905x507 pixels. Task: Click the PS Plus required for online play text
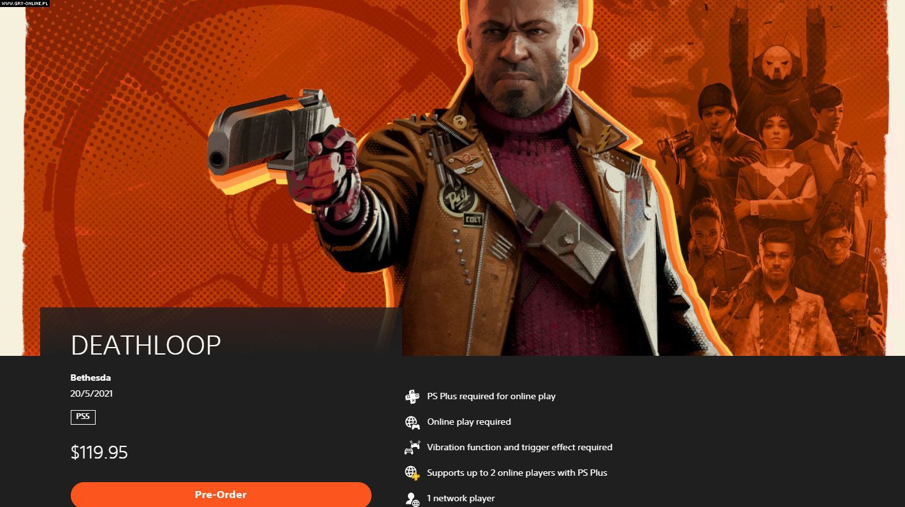[491, 397]
